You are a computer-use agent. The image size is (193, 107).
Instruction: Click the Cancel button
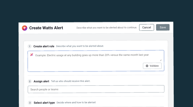click(146, 27)
